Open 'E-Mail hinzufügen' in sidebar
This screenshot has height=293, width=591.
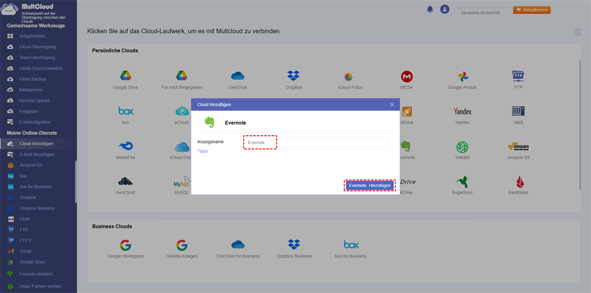tap(37, 154)
